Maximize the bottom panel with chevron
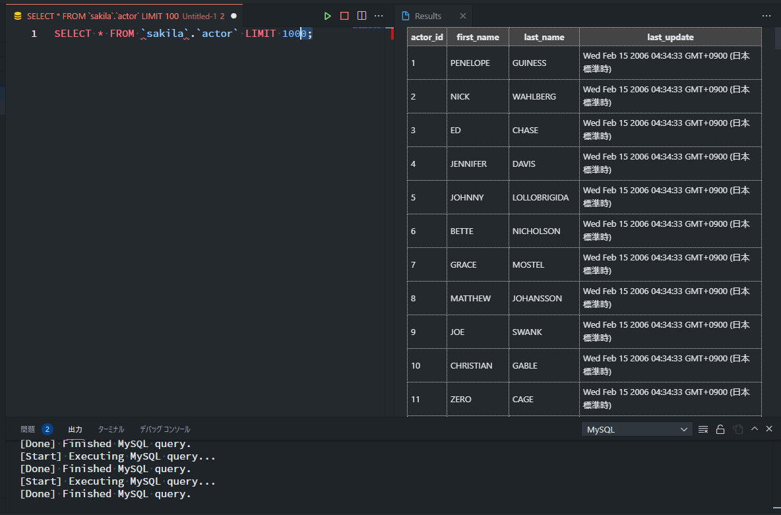This screenshot has width=781, height=515. point(755,429)
